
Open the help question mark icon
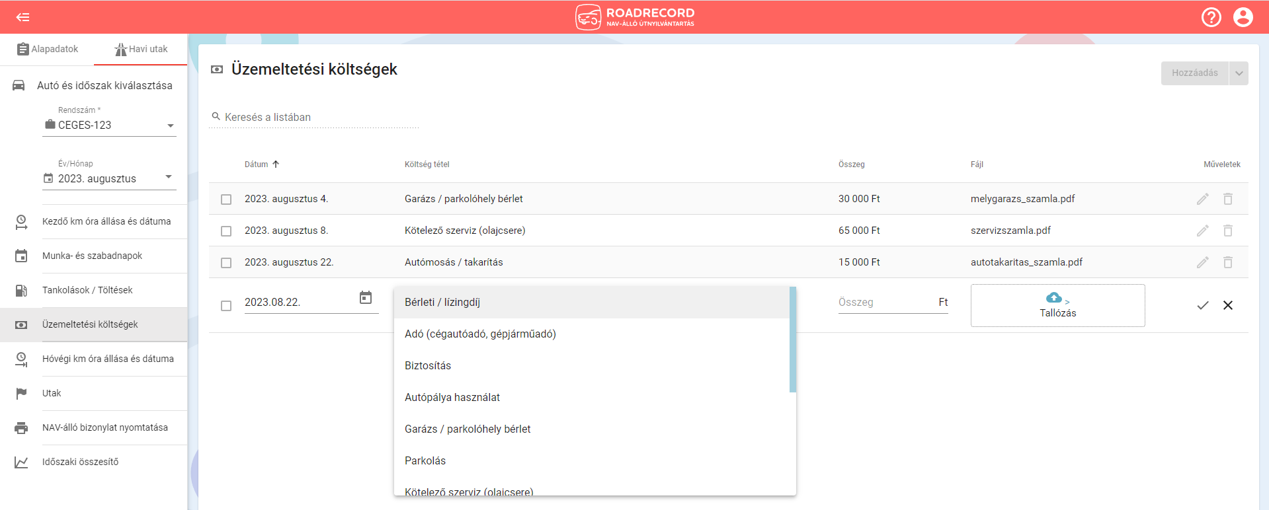pyautogui.click(x=1211, y=17)
